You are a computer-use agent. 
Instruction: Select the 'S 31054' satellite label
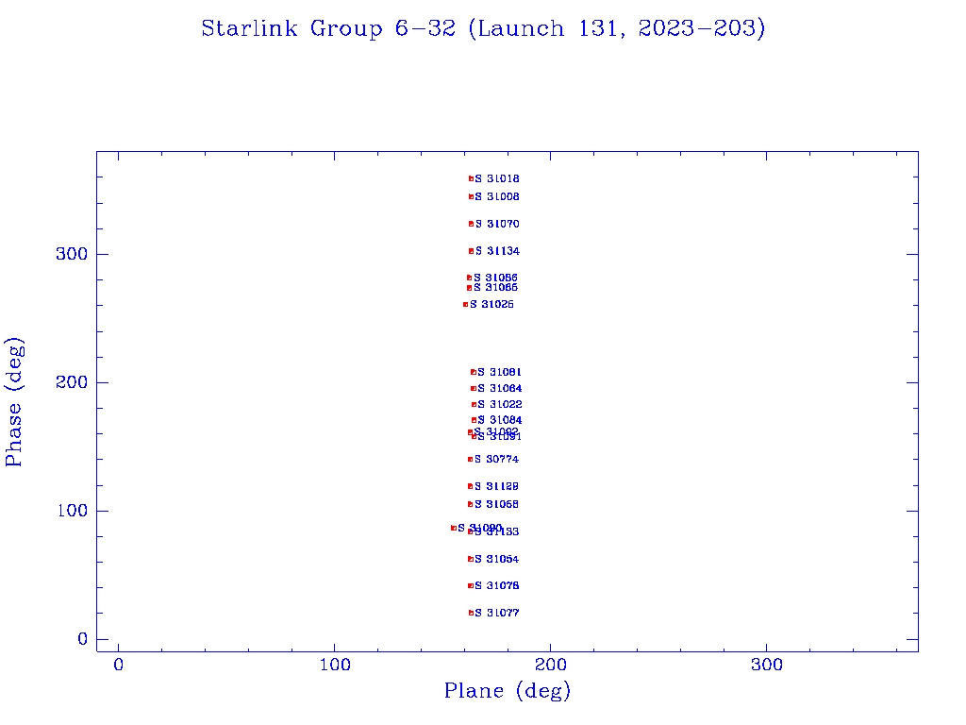[496, 559]
